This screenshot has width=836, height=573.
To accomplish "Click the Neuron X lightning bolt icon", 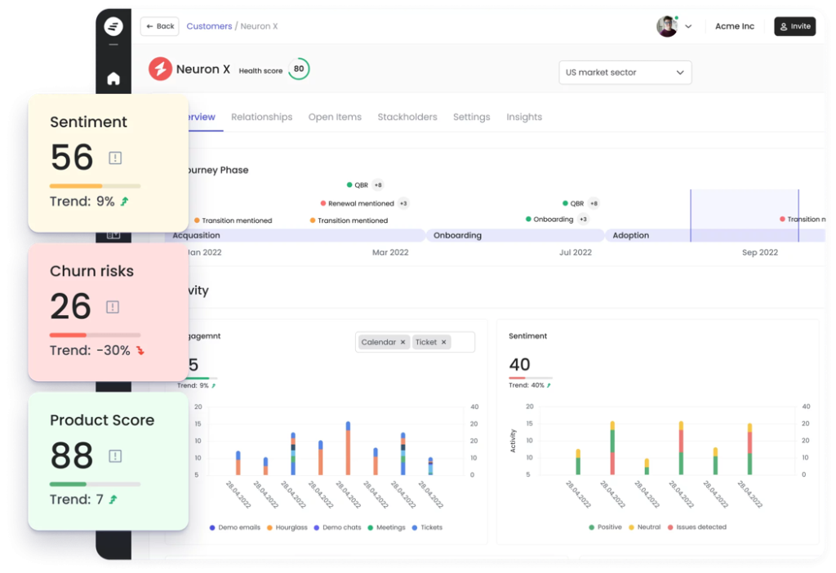I will [158, 69].
